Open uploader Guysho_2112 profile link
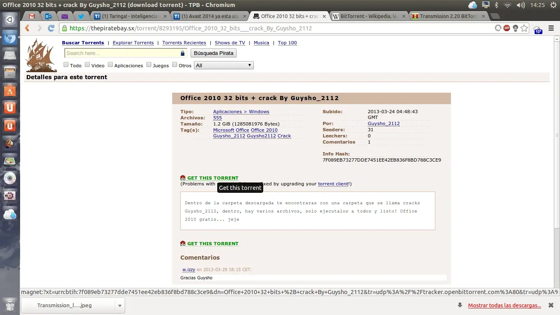Screen dimensions: 560x315 click(x=384, y=123)
